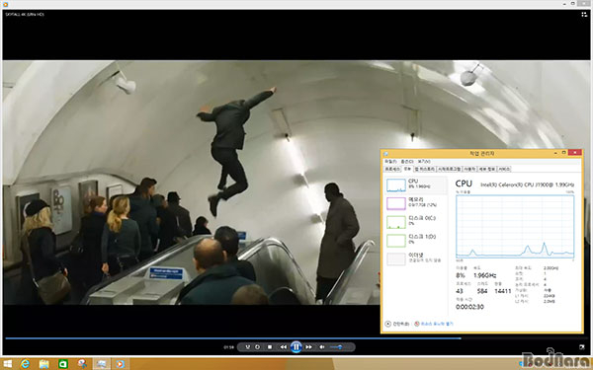The height and width of the screenshot is (370, 593).
Task: Open the Resource Monitor link
Action: pos(434,324)
